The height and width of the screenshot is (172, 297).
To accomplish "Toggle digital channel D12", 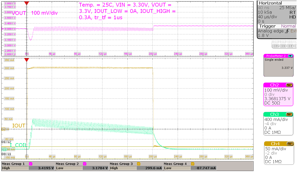I will (x=276, y=46).
